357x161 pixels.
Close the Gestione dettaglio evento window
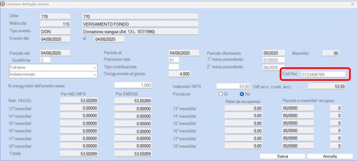(353, 4)
